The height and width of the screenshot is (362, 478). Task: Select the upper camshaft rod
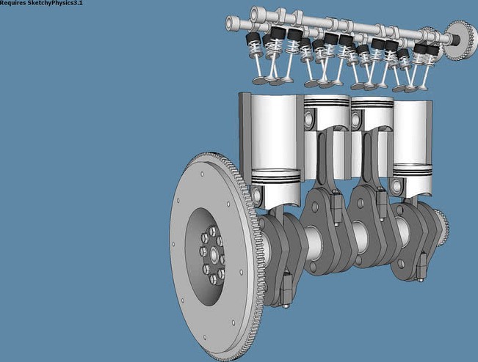pos(330,21)
